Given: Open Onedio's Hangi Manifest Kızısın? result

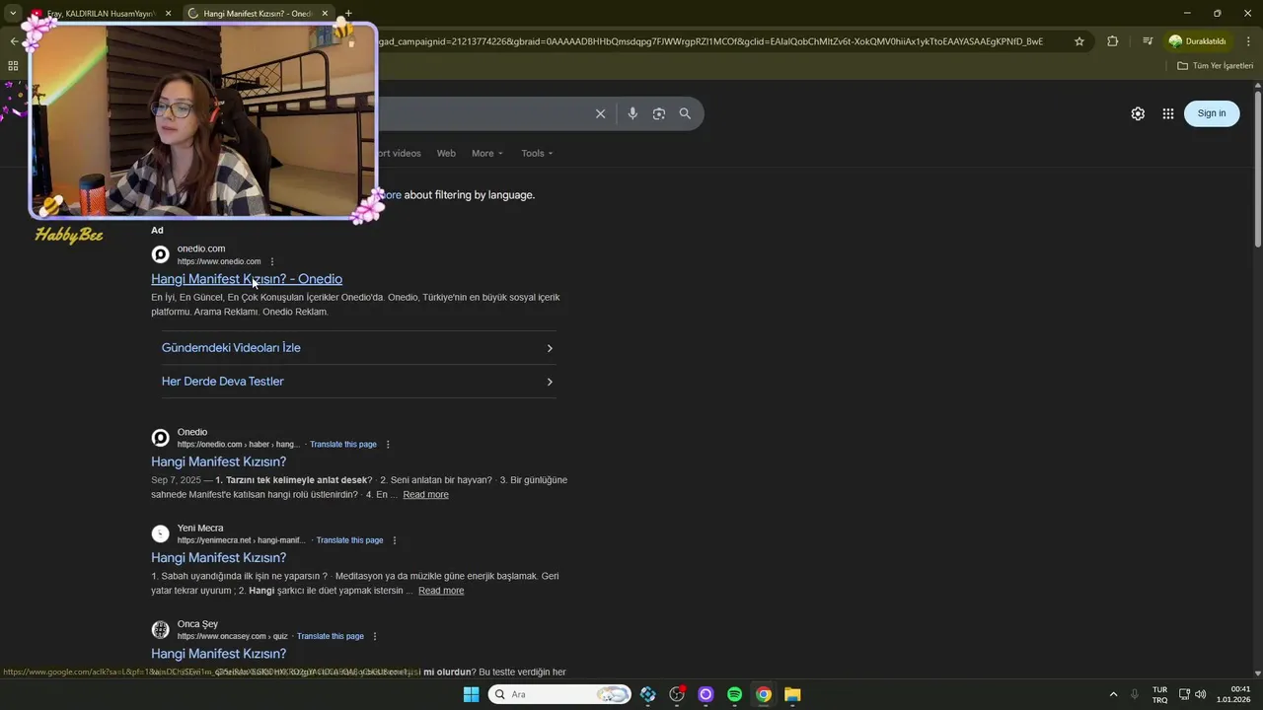Looking at the screenshot, I should coord(218,461).
